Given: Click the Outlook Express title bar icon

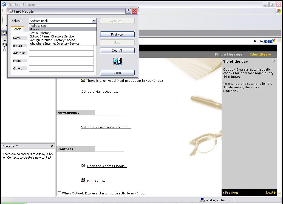Looking at the screenshot, I should [4, 4].
